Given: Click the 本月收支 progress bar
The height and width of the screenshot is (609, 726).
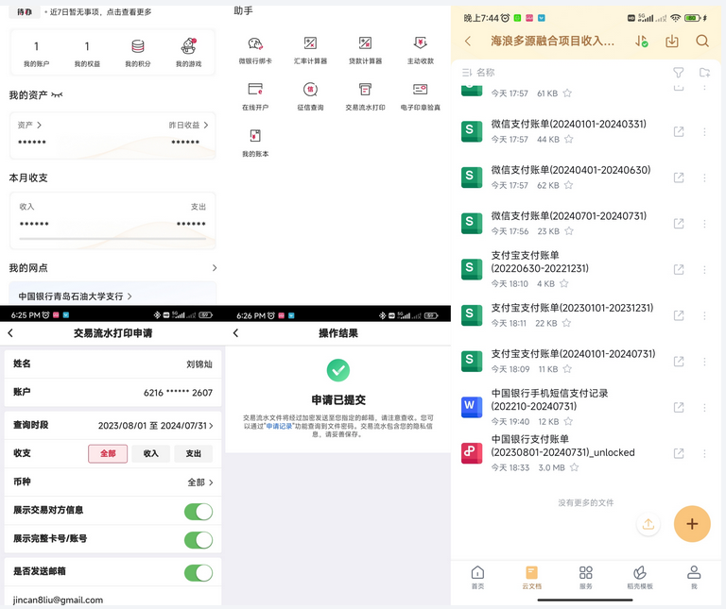Looking at the screenshot, I should pos(112,239).
